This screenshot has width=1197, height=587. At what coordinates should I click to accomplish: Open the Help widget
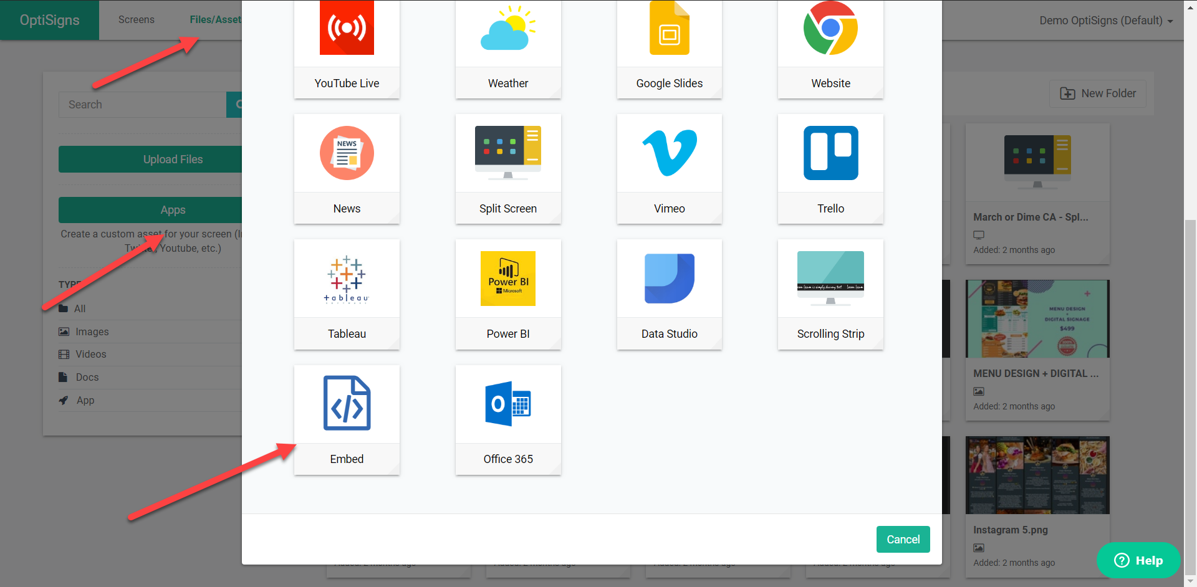pos(1138,560)
